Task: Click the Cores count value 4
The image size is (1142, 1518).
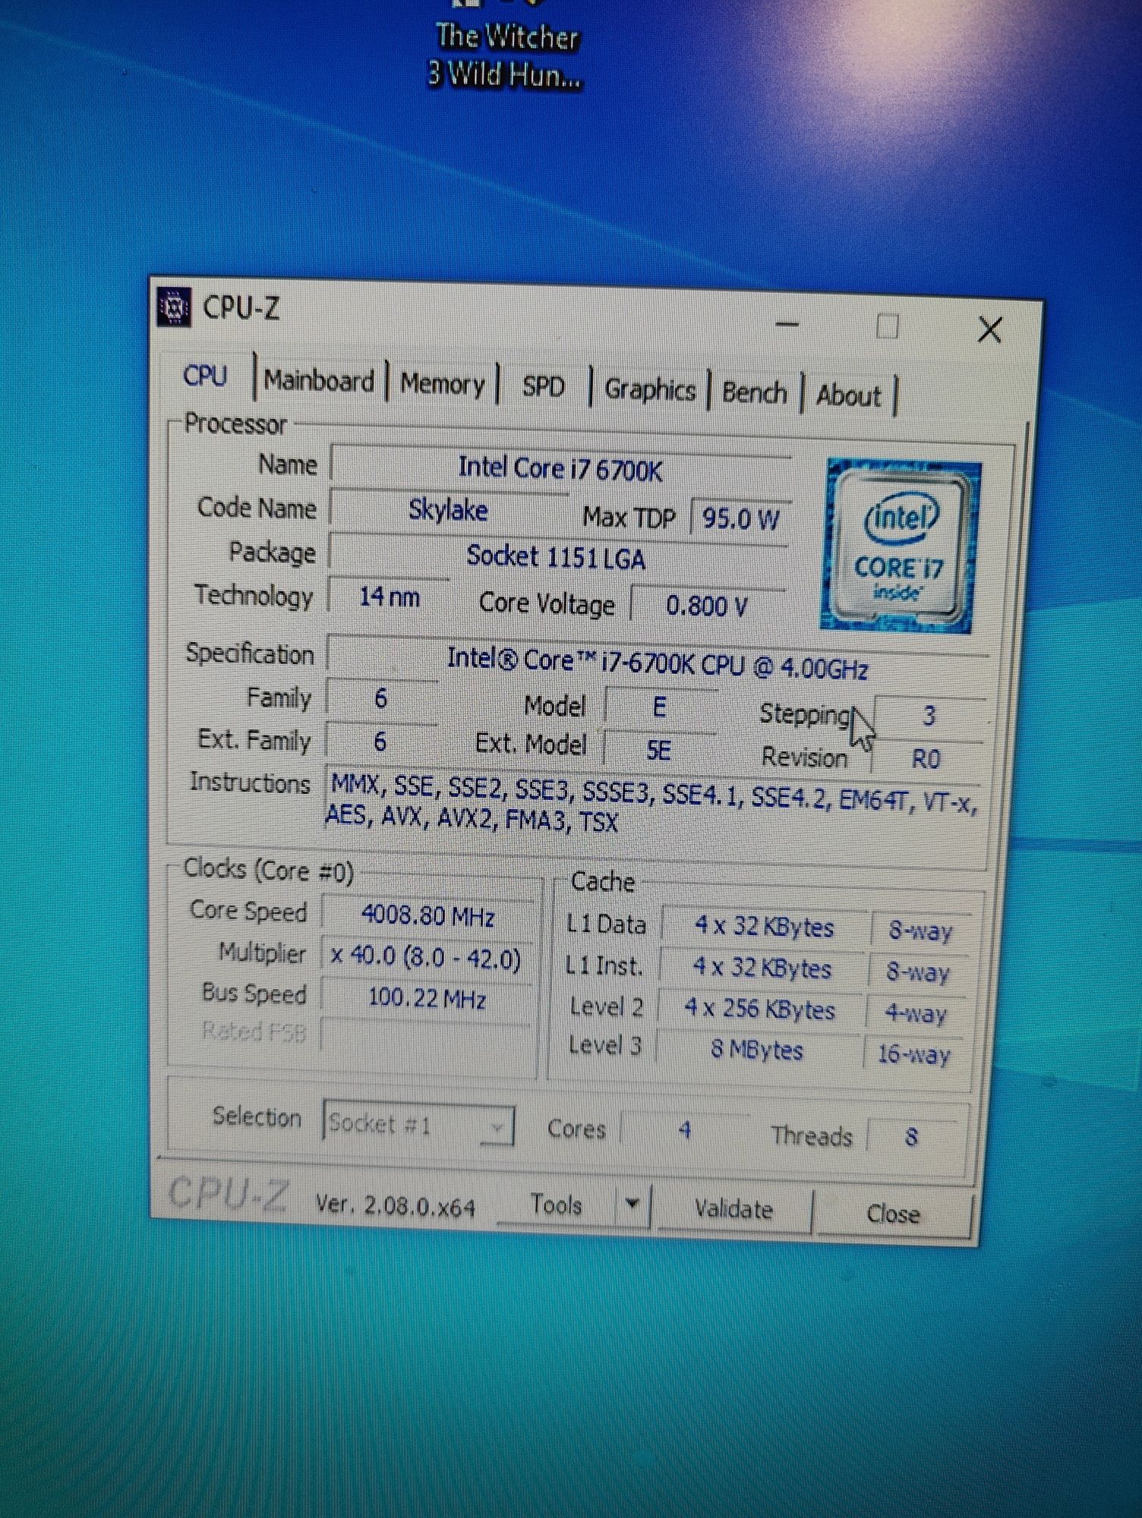Action: click(x=684, y=1130)
